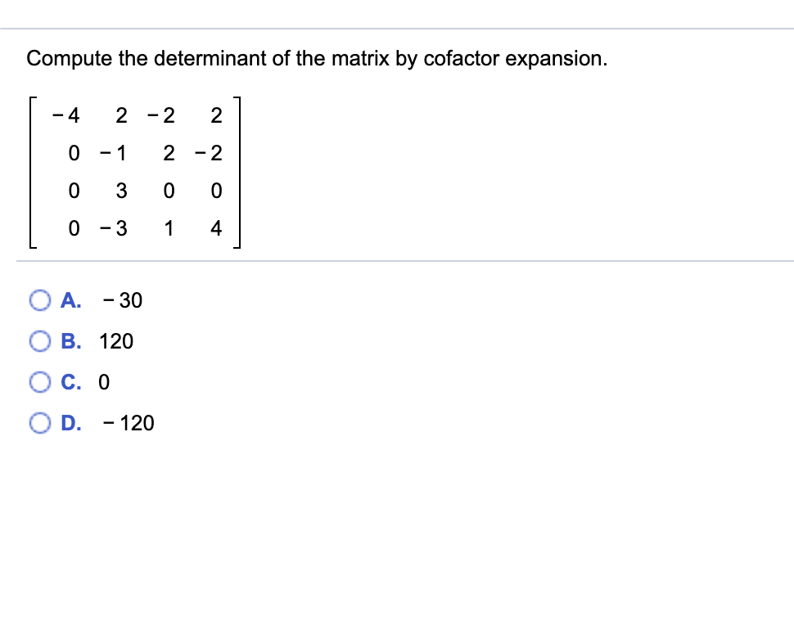Click the question text about cofactor expansion
This screenshot has width=794, height=630.
[317, 58]
